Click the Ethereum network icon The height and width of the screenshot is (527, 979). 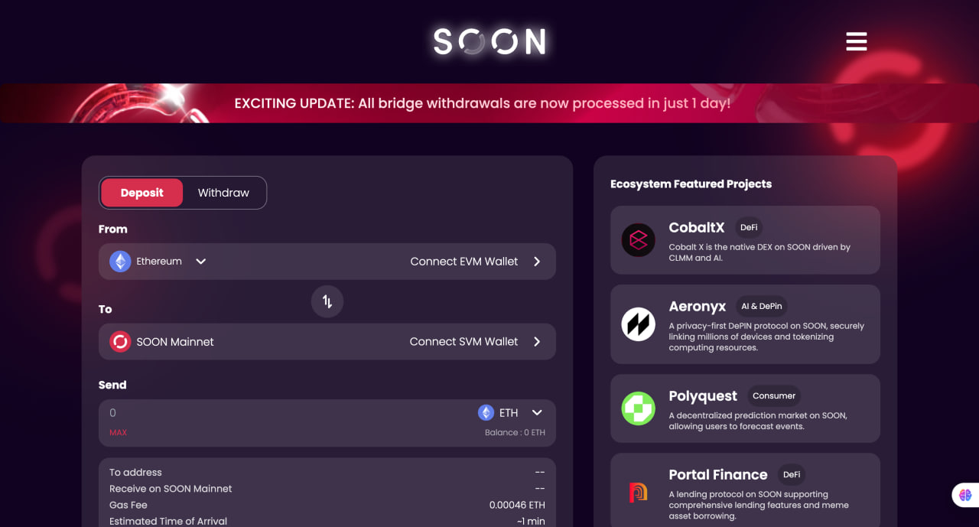point(120,262)
